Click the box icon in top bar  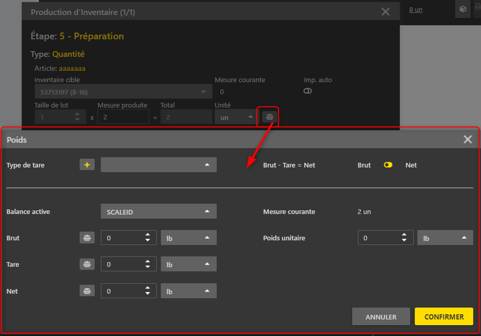tap(463, 9)
